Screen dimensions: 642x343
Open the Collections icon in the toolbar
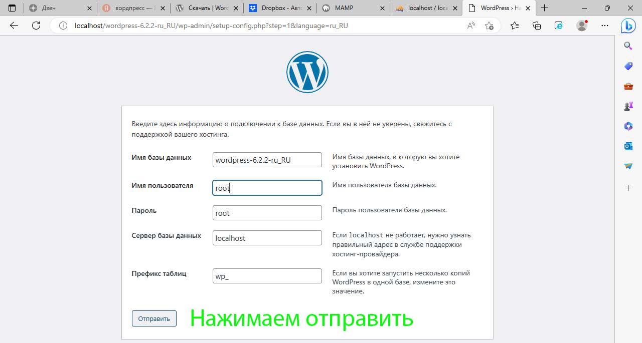[x=537, y=26]
